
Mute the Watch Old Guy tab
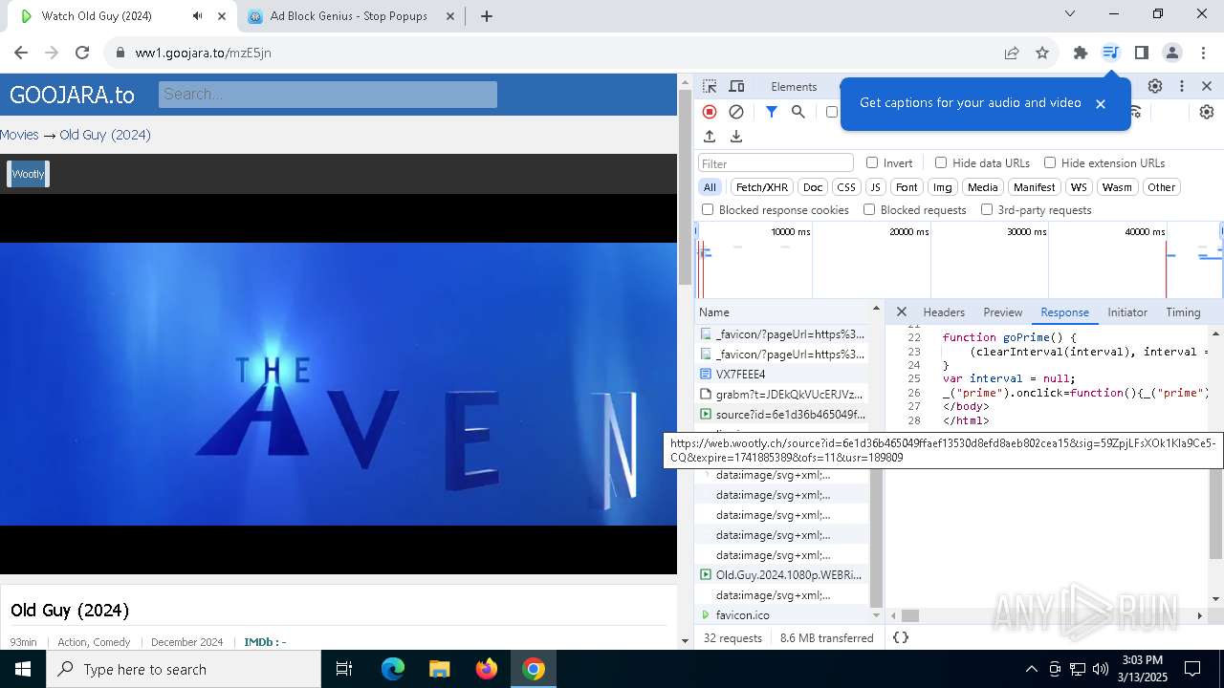197,16
